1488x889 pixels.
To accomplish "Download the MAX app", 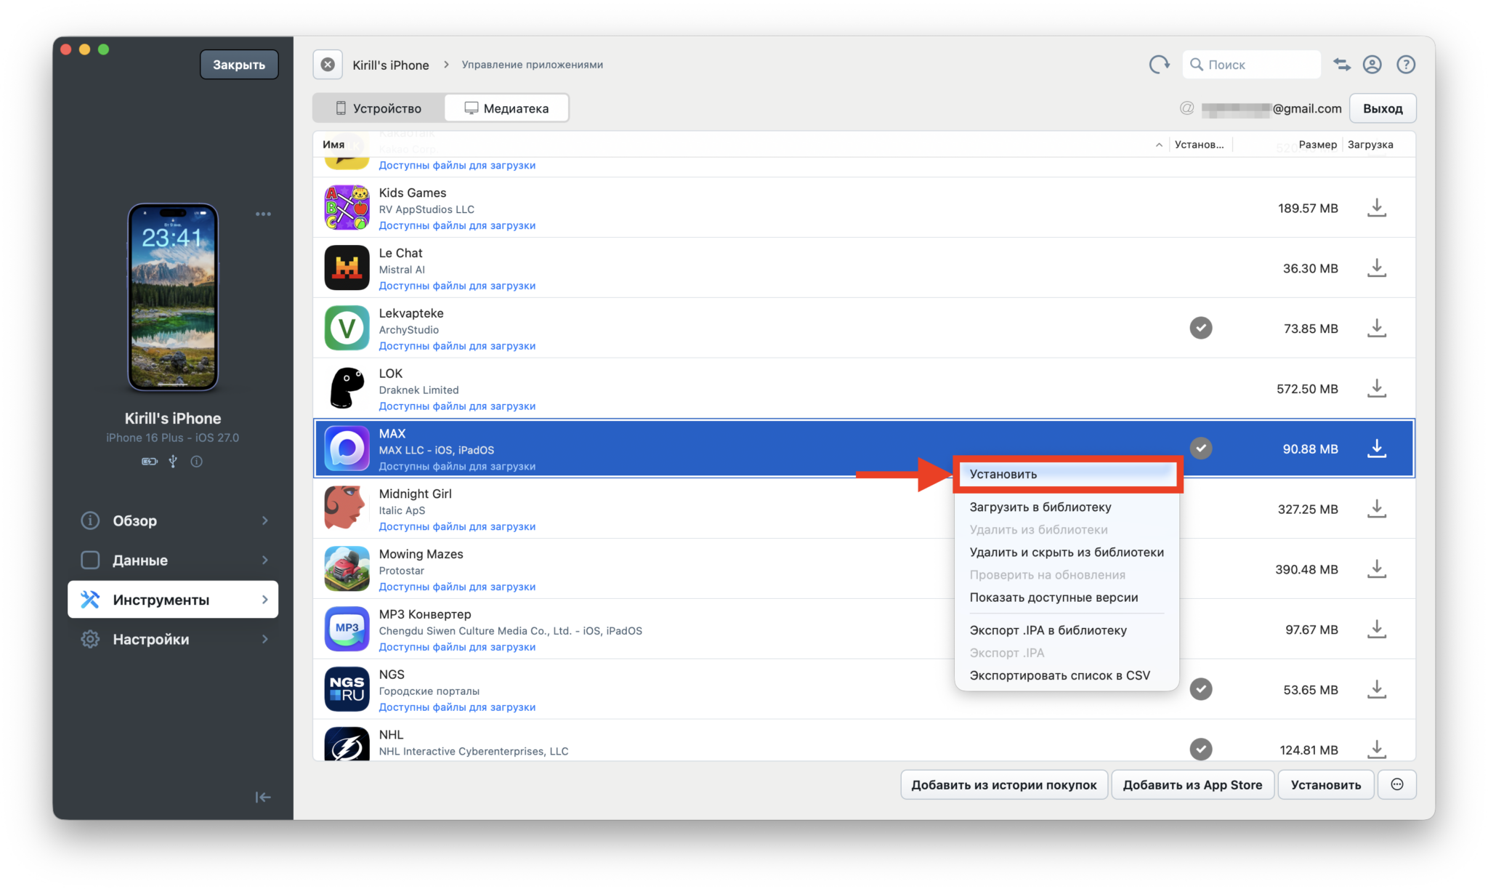I will tap(1376, 448).
